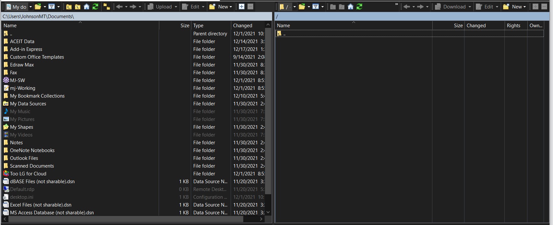553x225 pixels.
Task: Expand the Upload button dropdown arrow
Action: 176,6
